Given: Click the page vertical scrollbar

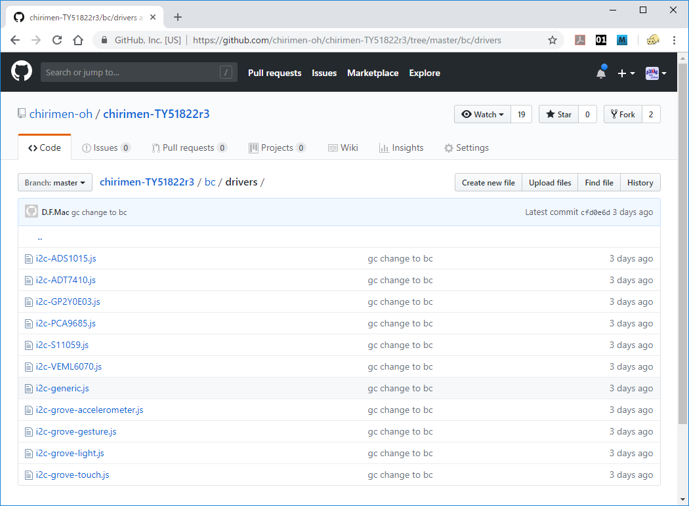Looking at the screenshot, I should point(682,262).
